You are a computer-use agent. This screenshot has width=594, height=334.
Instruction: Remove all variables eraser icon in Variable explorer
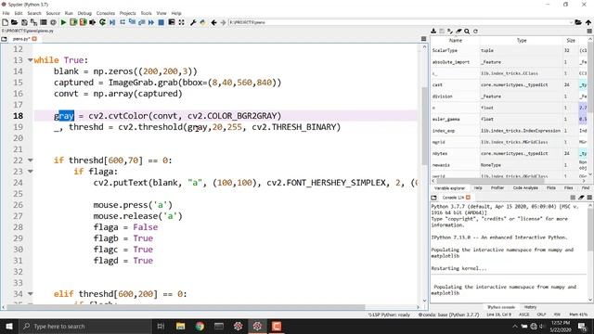(x=458, y=31)
